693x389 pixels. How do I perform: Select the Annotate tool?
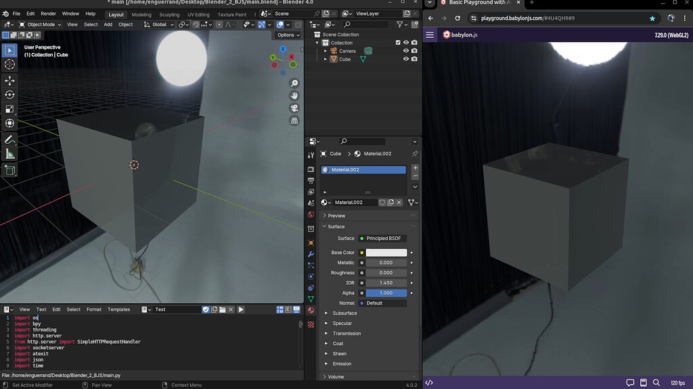click(x=9, y=138)
